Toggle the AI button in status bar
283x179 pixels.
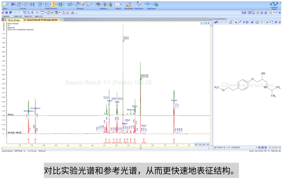[x=269, y=151]
